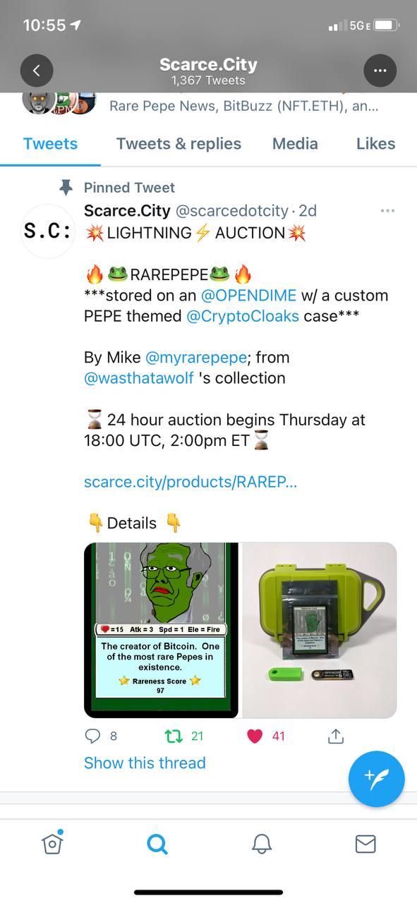This screenshot has height=903, width=417.
Task: Open the Search magnifier tab
Action: 157,844
